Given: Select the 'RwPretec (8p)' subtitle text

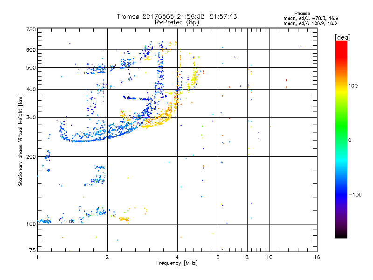Looking at the screenshot, I should [177, 22].
